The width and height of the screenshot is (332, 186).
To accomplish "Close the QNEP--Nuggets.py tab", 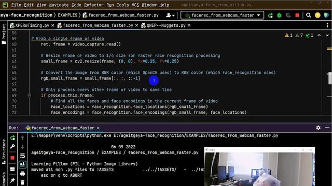I will pos(189,25).
